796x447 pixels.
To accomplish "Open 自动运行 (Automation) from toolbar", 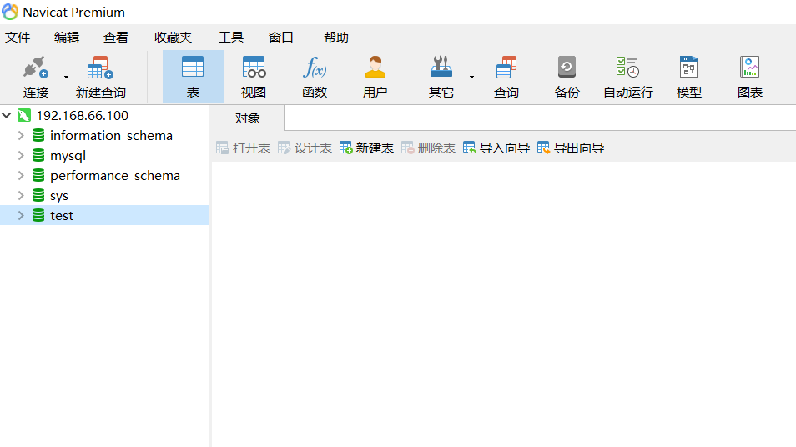I will 627,76.
